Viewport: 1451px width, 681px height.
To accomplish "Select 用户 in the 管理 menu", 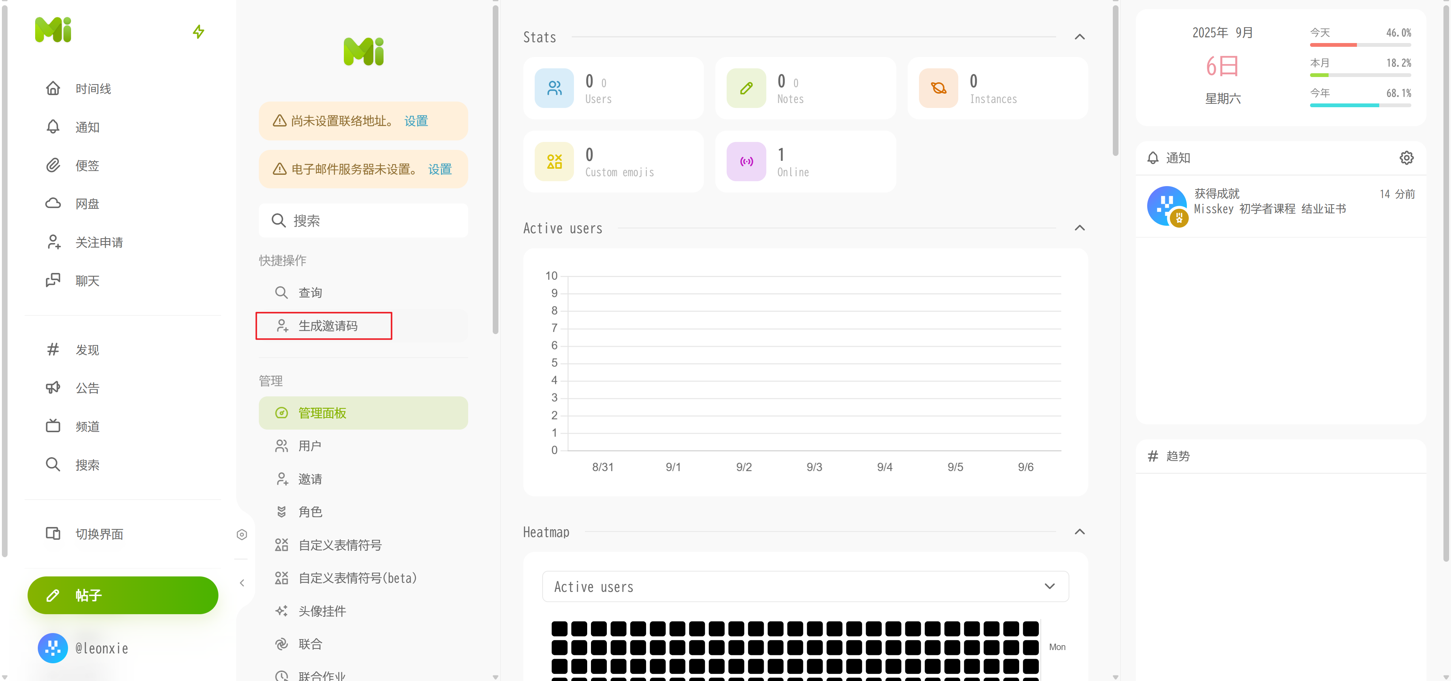I will coord(309,446).
